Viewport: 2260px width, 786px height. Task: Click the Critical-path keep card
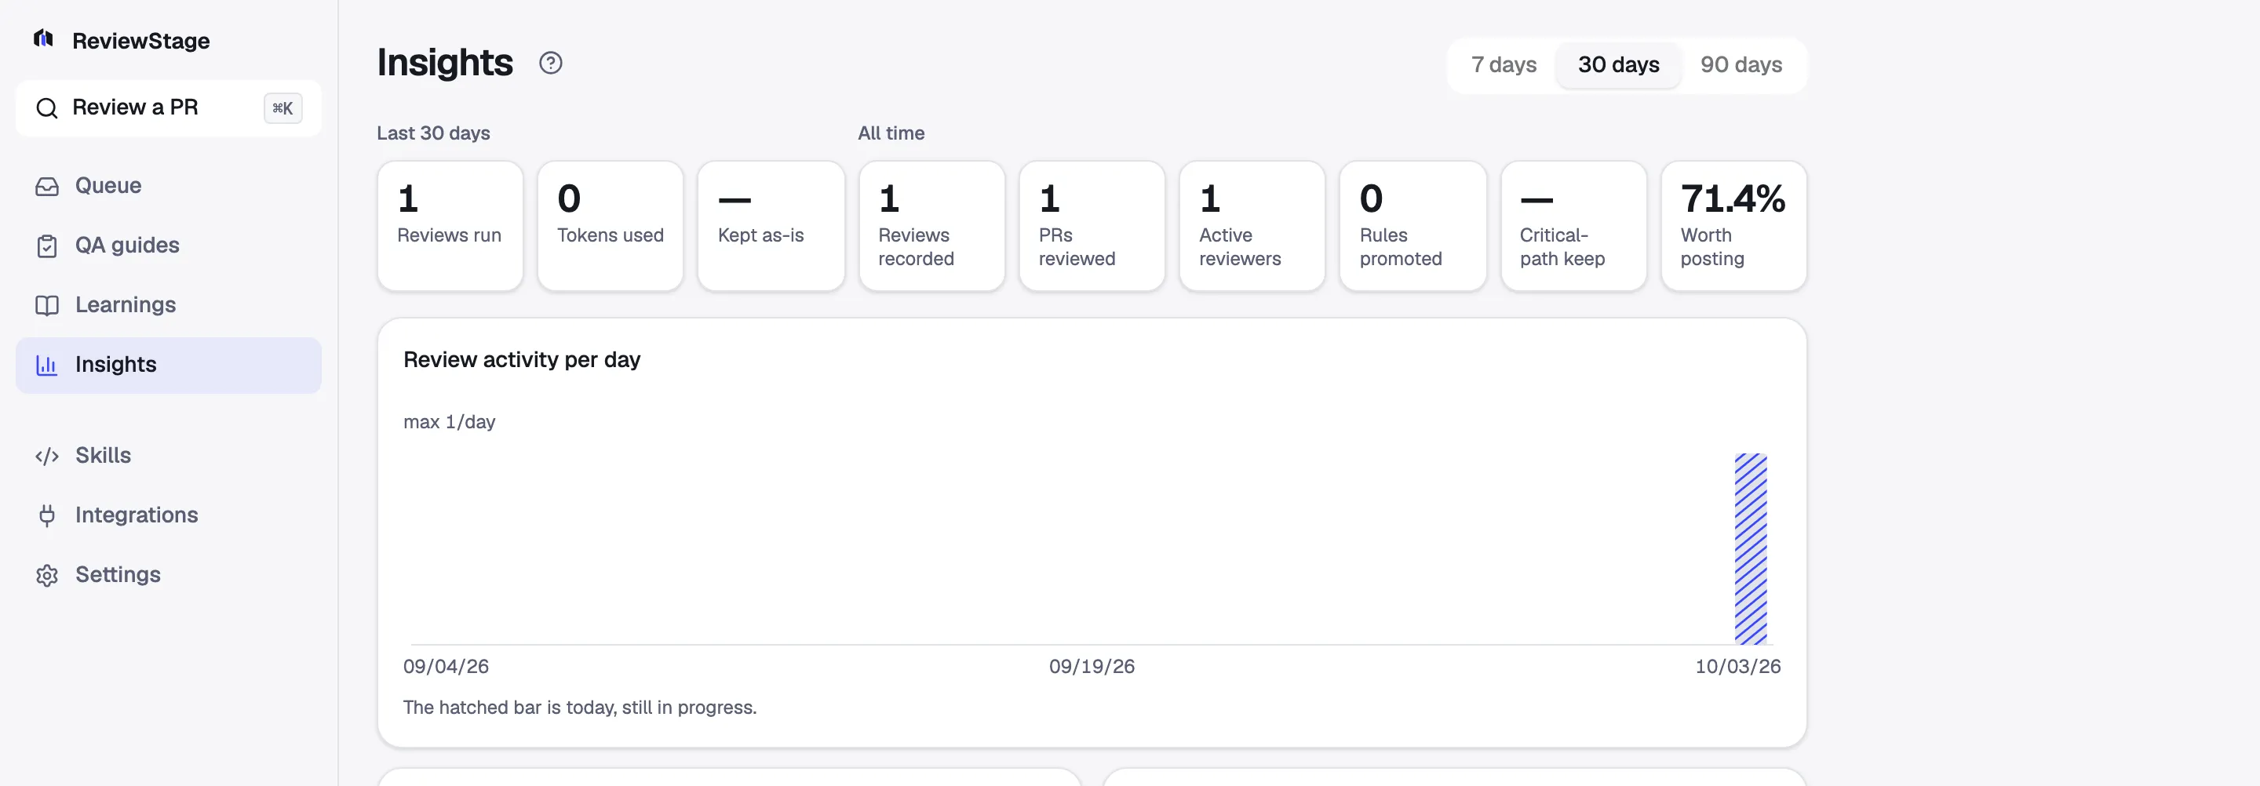1574,225
